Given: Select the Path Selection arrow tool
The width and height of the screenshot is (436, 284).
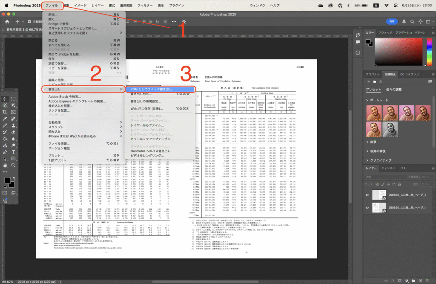Looking at the screenshot, I should click(x=5, y=159).
